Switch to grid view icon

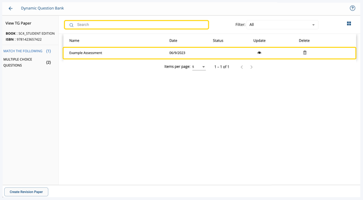[349, 24]
